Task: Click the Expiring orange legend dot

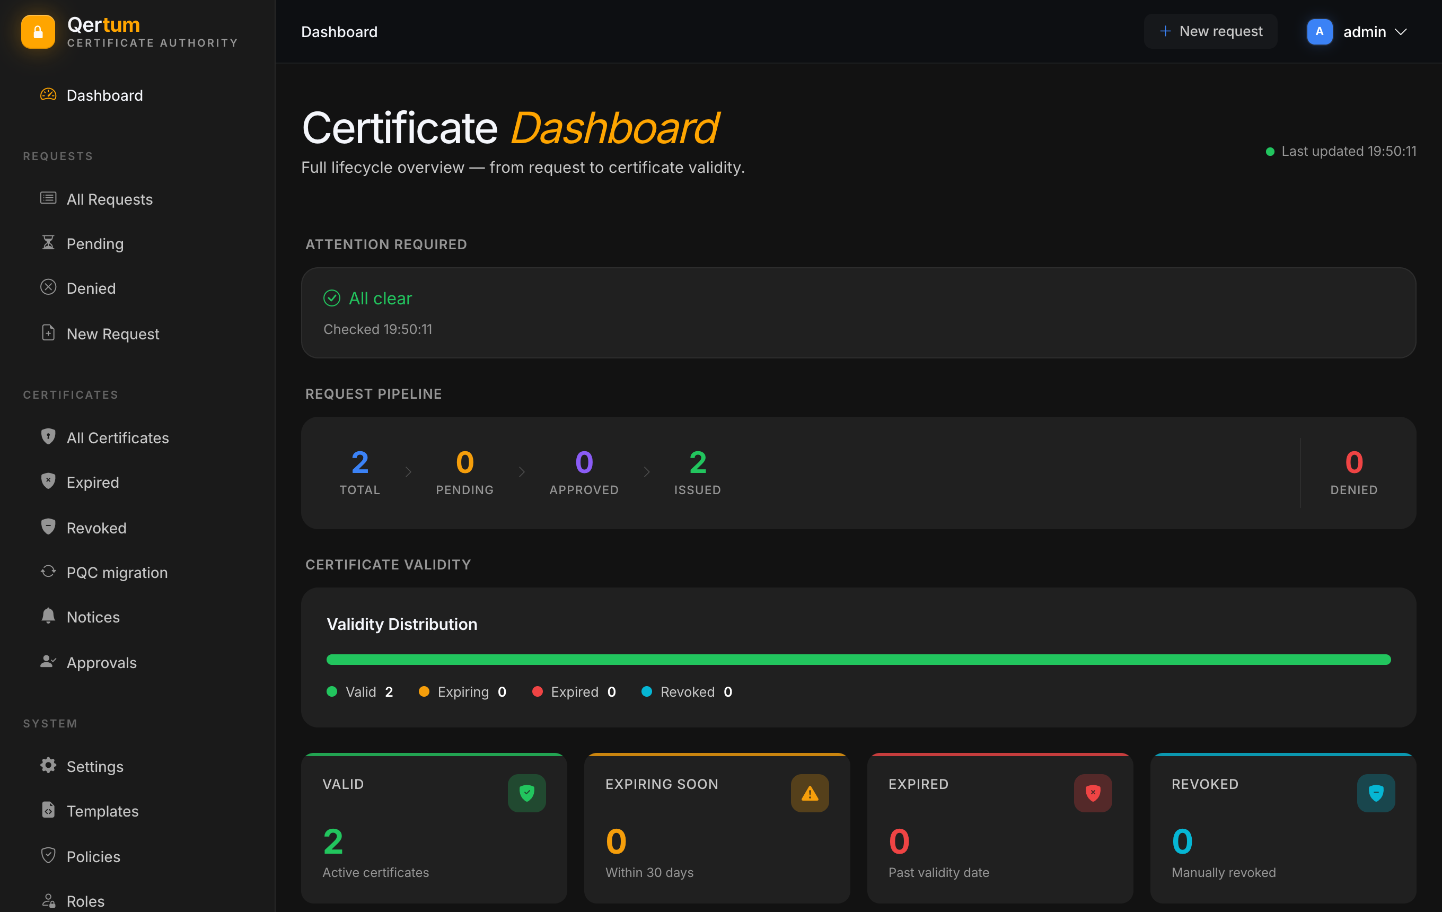Action: tap(424, 691)
